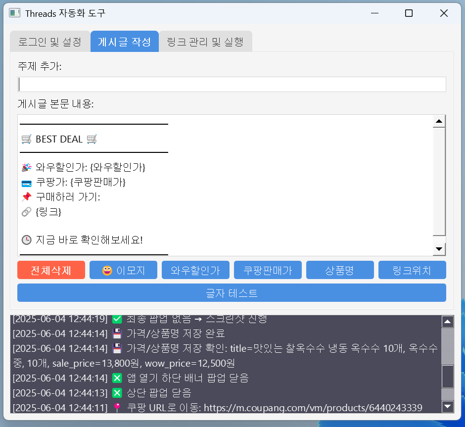Insert the 상품명 placeholder
The height and width of the screenshot is (427, 465).
click(x=340, y=270)
